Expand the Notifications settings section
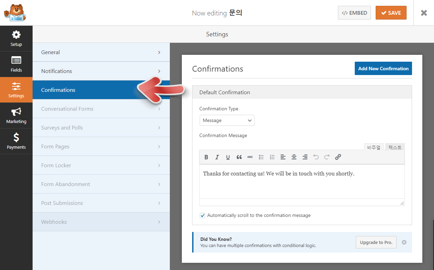Viewport: 434px width, 270px height. coord(101,71)
